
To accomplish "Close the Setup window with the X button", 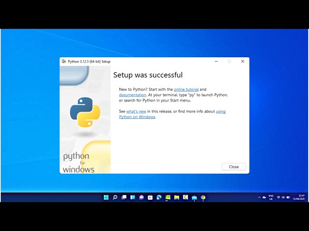I will (242, 61).
